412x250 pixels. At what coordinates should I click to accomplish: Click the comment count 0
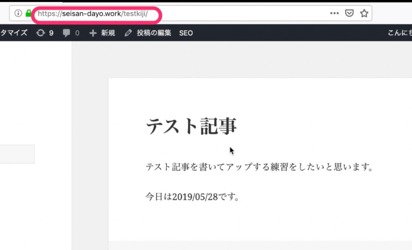pyautogui.click(x=77, y=33)
